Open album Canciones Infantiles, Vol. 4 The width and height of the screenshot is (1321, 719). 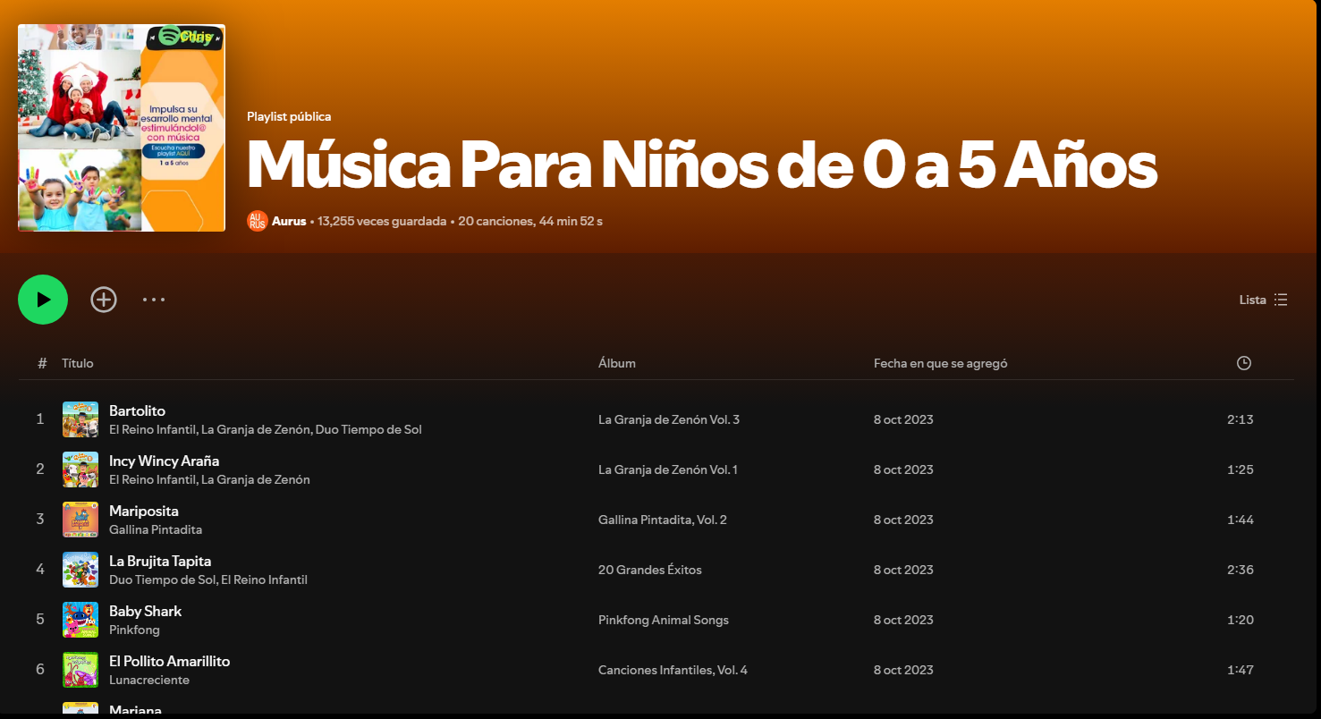pos(673,670)
